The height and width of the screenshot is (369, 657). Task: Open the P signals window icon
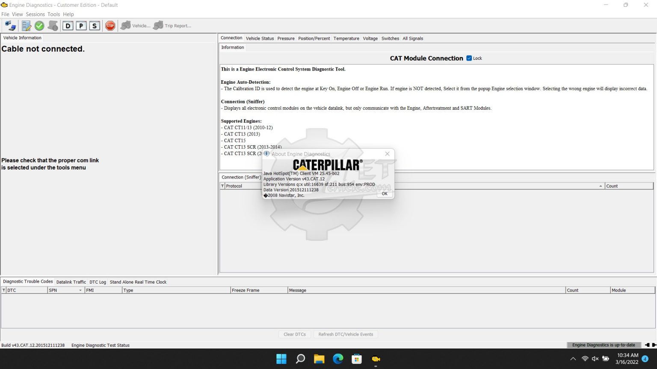click(x=81, y=26)
